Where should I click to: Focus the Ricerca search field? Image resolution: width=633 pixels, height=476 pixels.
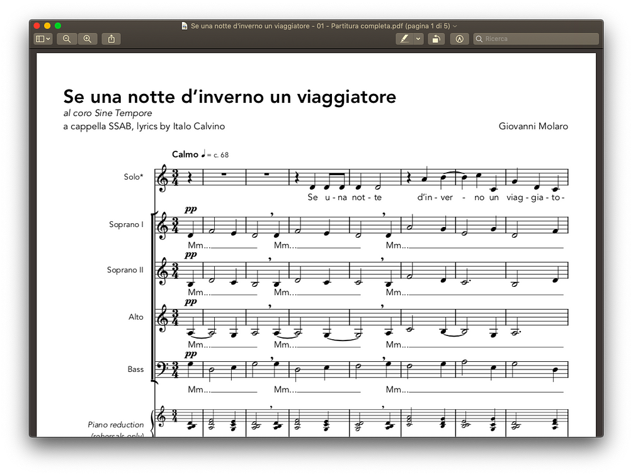536,39
